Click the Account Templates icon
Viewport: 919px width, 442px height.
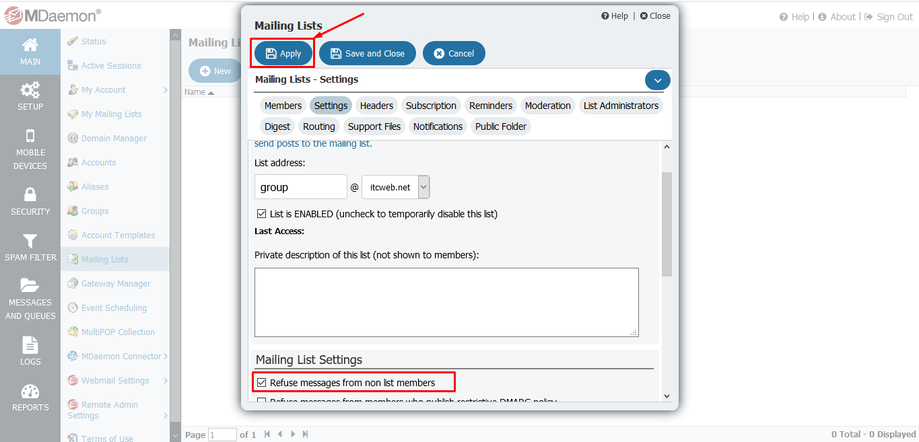pyautogui.click(x=73, y=235)
